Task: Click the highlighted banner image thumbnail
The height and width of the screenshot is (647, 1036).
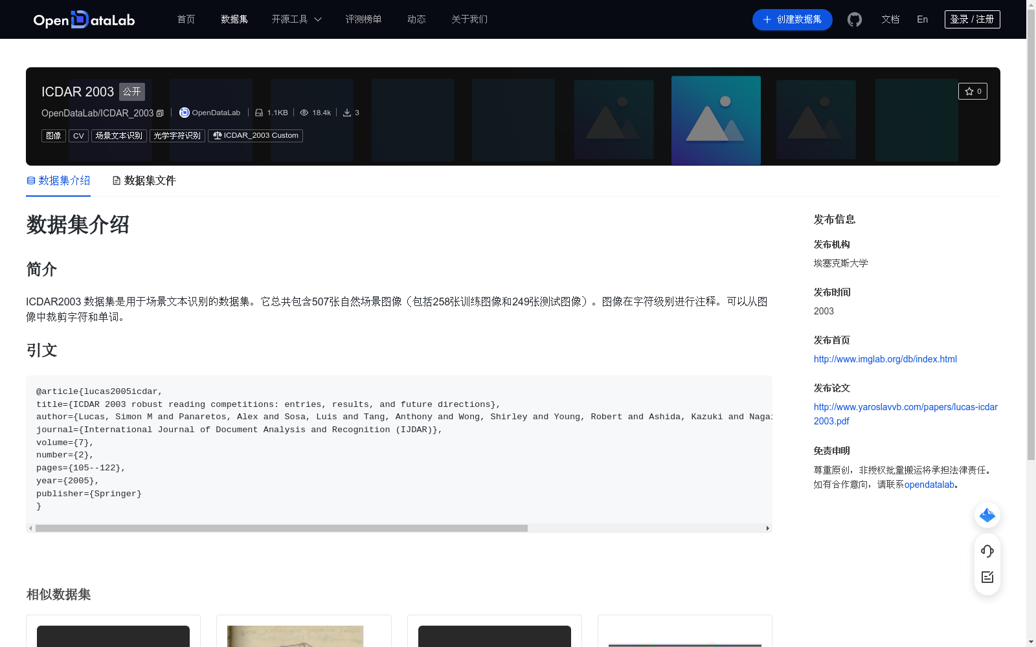Action: click(716, 120)
